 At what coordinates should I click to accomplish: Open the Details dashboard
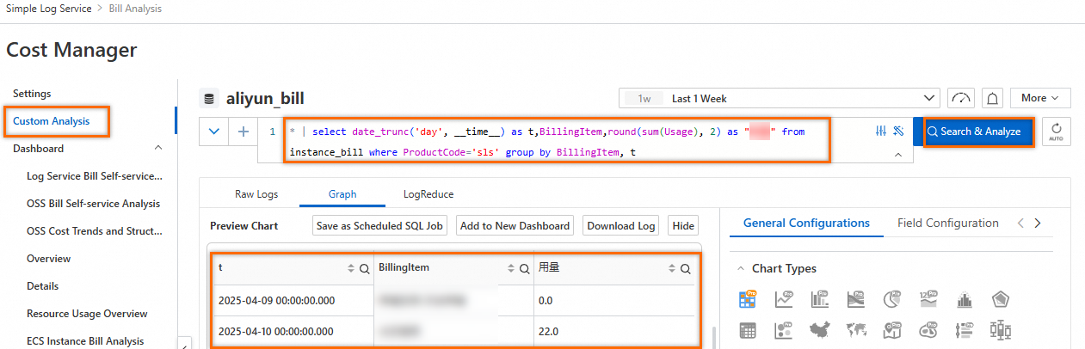click(42, 285)
